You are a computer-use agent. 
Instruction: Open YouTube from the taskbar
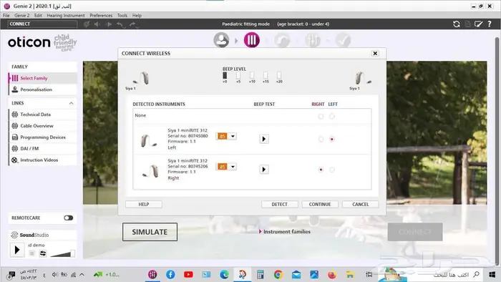pos(188,274)
